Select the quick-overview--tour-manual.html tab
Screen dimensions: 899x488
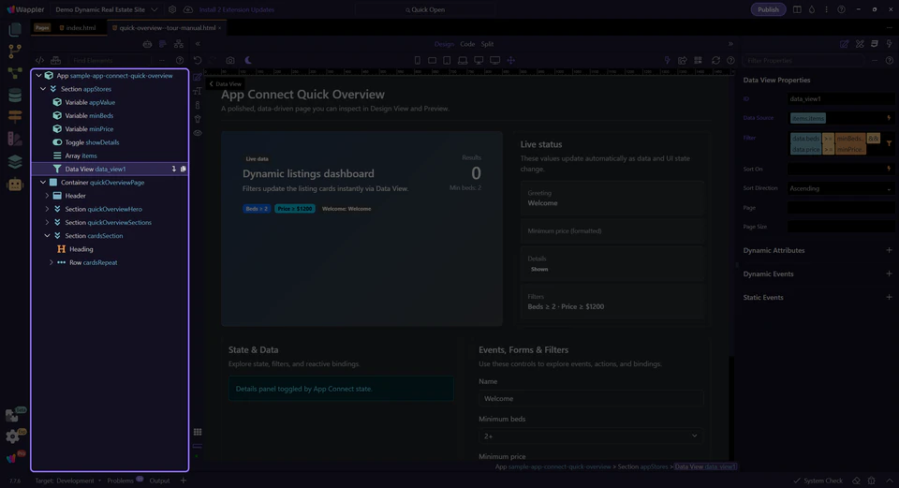(x=167, y=27)
